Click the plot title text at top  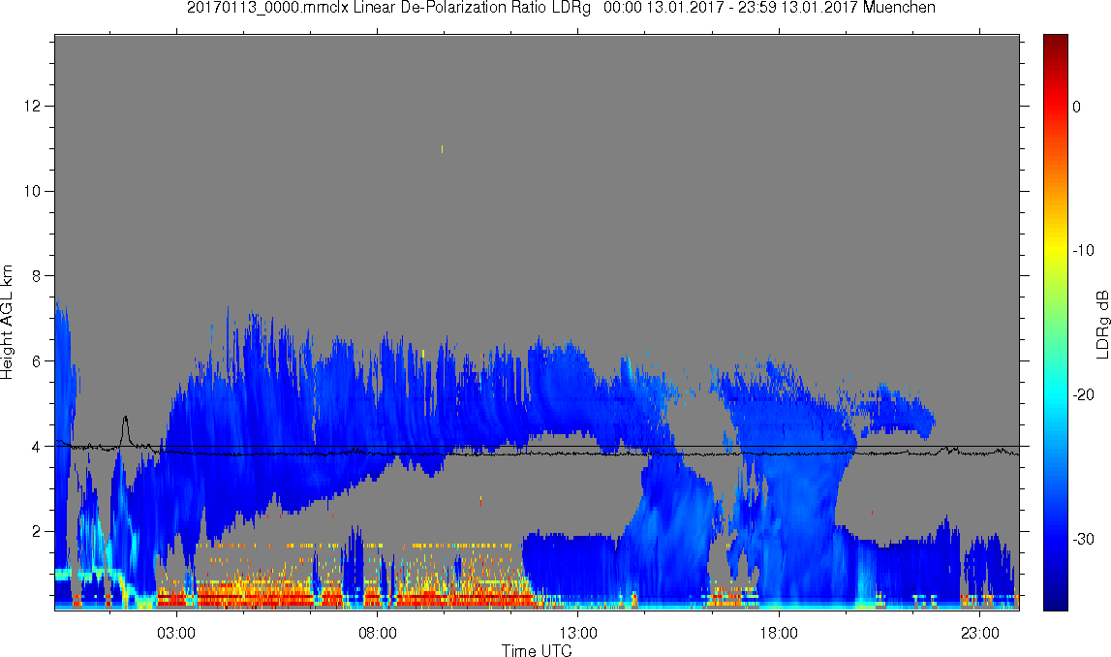coord(561,8)
